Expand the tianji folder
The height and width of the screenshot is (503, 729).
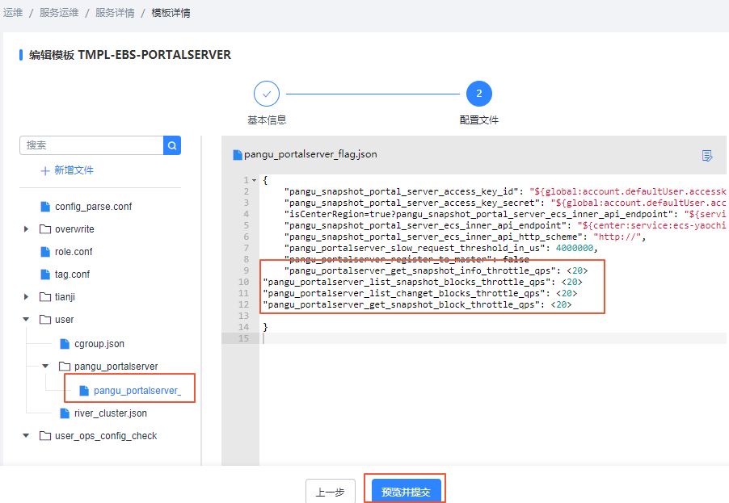coord(26,296)
